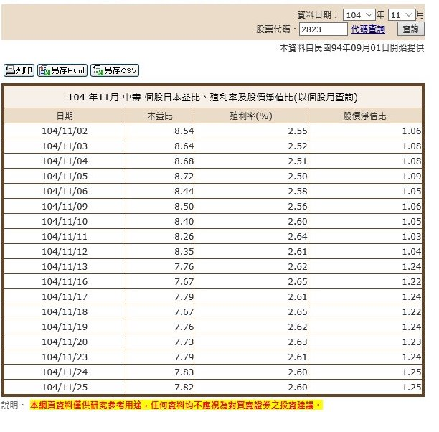Select date cell 104/11/24
439x432 pixels.
click(x=65, y=372)
